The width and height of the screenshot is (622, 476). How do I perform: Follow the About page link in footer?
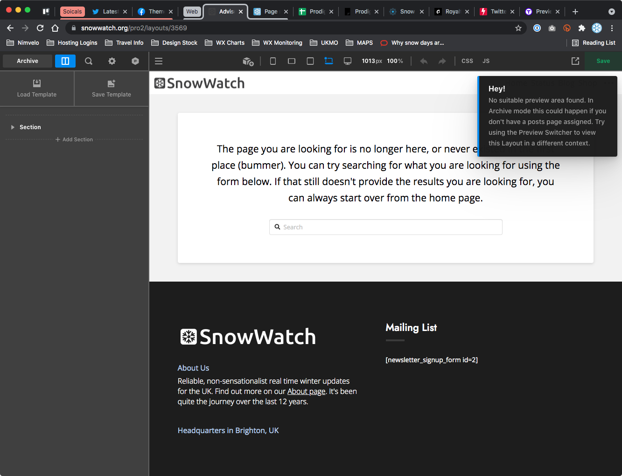coord(306,392)
